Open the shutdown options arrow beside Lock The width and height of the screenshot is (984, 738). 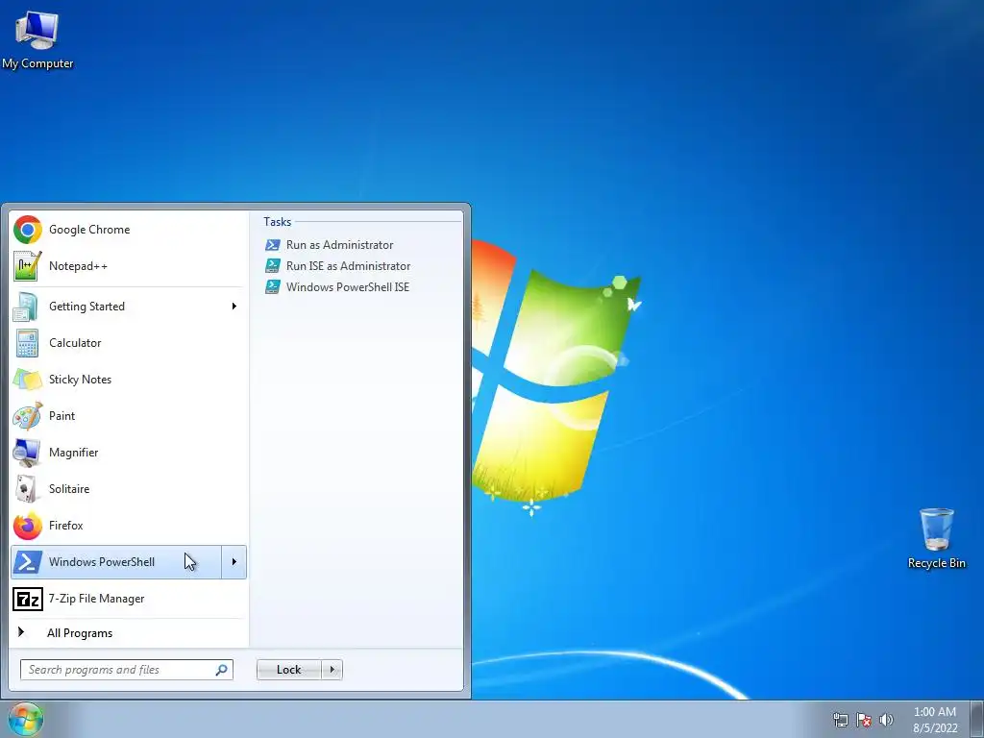332,670
